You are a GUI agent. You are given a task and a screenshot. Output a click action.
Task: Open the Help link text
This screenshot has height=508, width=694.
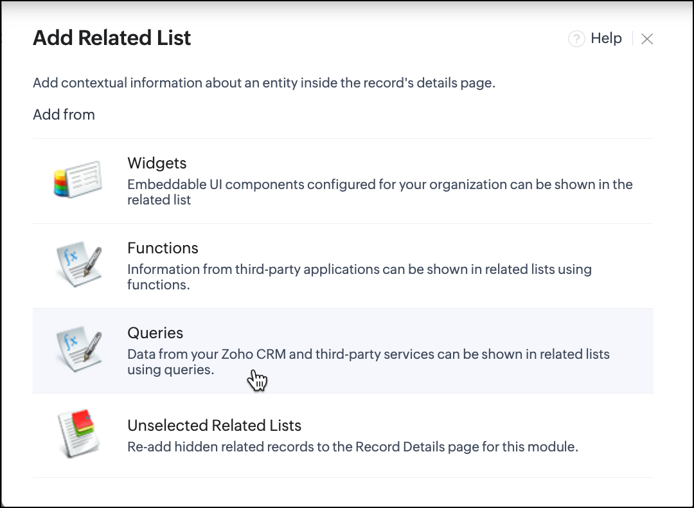[606, 39]
